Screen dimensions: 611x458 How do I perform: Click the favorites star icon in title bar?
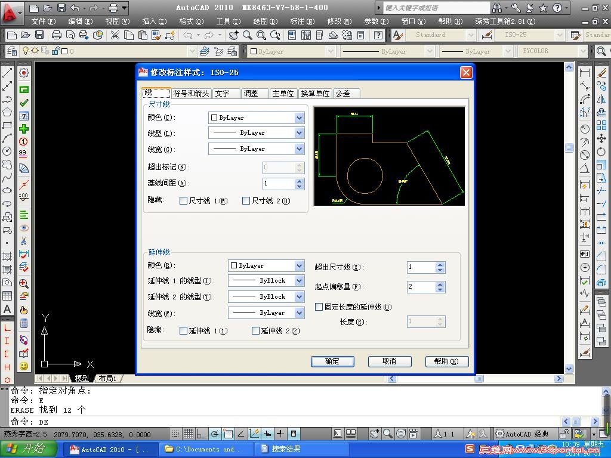543,7
